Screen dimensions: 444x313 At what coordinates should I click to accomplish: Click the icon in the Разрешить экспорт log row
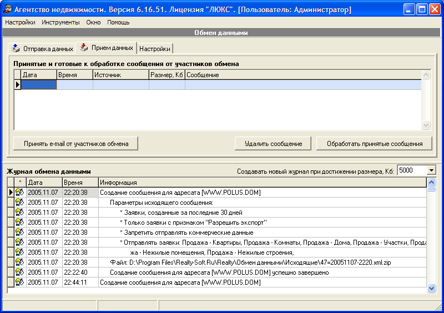20,223
